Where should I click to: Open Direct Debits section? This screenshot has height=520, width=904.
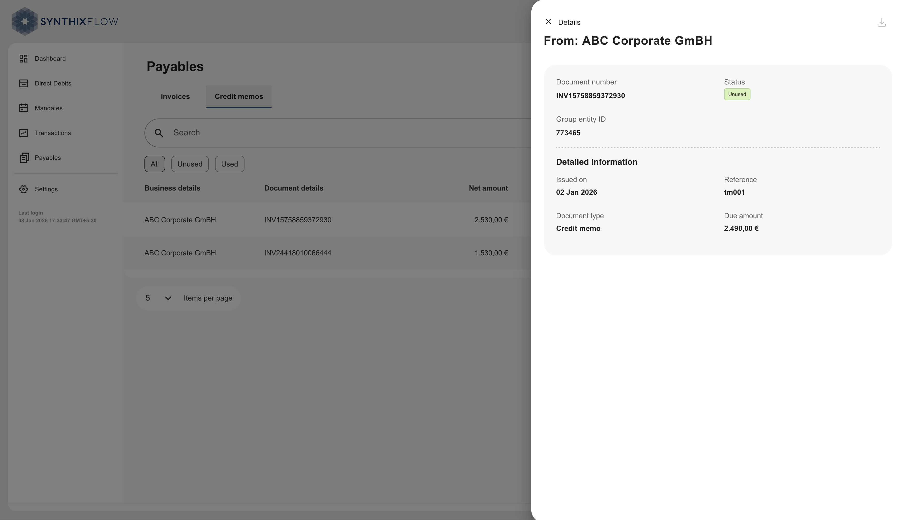coord(53,83)
